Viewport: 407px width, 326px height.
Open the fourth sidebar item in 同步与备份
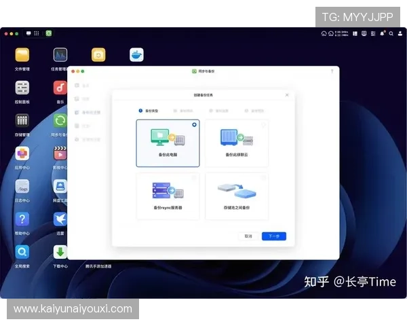(x=82, y=126)
